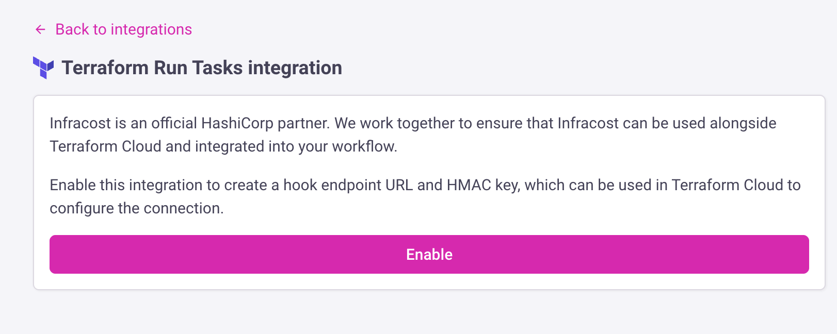
Task: Click Terraform Cloud in the first paragraph
Action: point(105,147)
